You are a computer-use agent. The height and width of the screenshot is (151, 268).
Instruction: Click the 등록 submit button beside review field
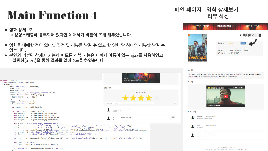(x=175, y=103)
